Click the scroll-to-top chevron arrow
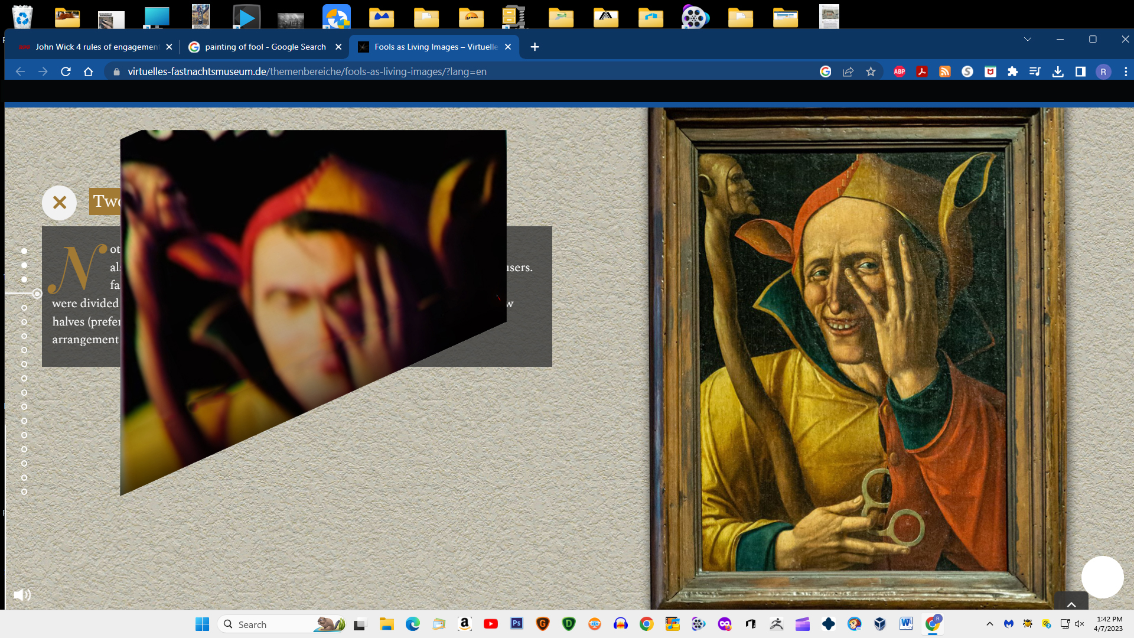This screenshot has width=1134, height=638. pos(1071,604)
